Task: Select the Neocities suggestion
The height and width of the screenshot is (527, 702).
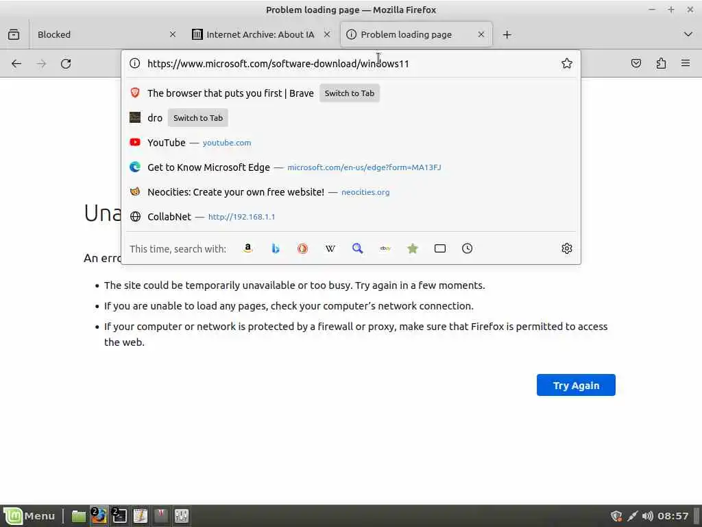Action: (x=351, y=192)
